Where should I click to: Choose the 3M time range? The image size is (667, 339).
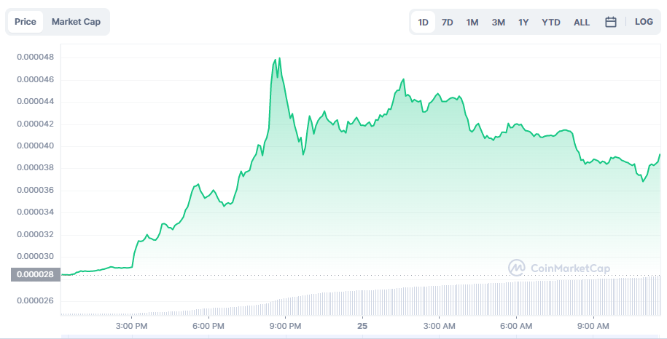tap(498, 23)
